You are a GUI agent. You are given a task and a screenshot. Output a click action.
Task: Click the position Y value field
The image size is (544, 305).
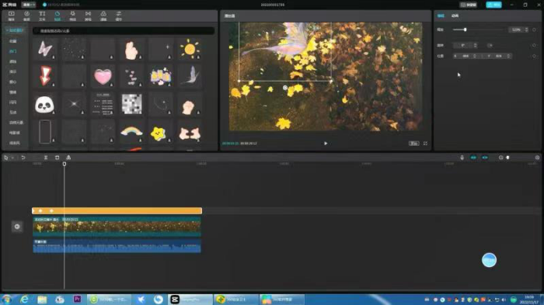(498, 56)
